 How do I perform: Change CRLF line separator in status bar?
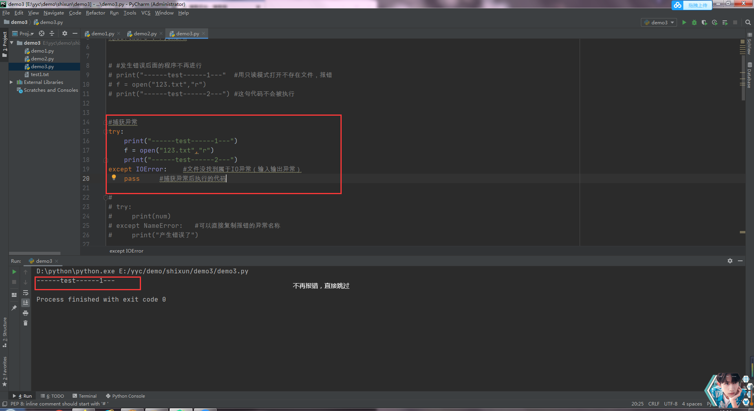(654, 404)
